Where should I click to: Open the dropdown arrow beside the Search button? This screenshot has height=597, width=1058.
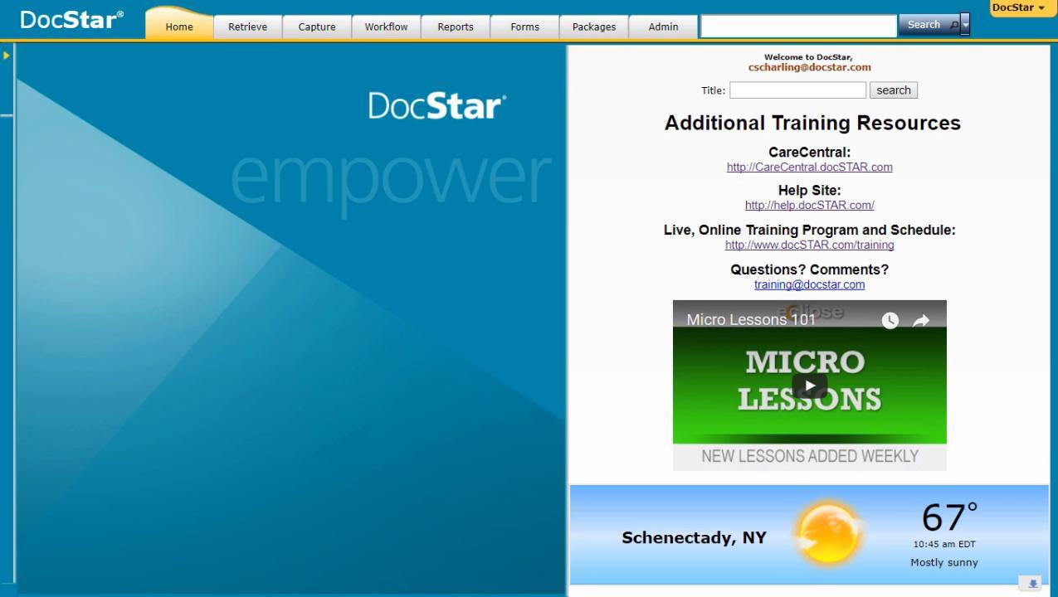tap(965, 26)
